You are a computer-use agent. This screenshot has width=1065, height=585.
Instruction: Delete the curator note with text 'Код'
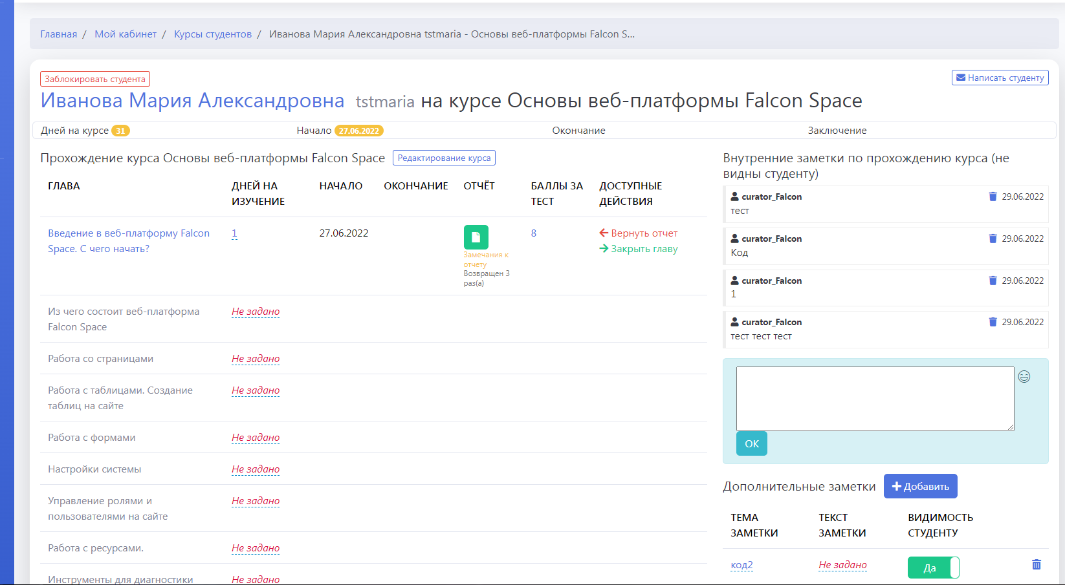[x=993, y=239]
